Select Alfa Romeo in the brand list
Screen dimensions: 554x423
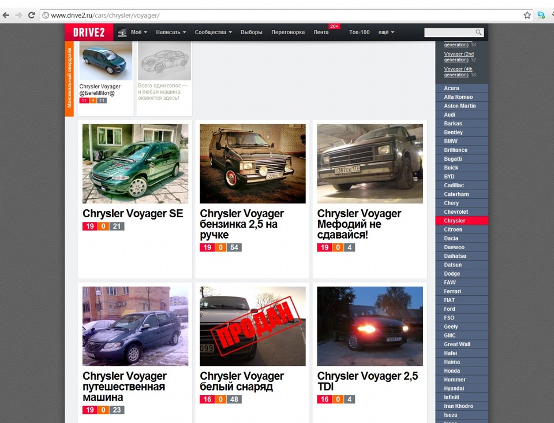point(462,97)
